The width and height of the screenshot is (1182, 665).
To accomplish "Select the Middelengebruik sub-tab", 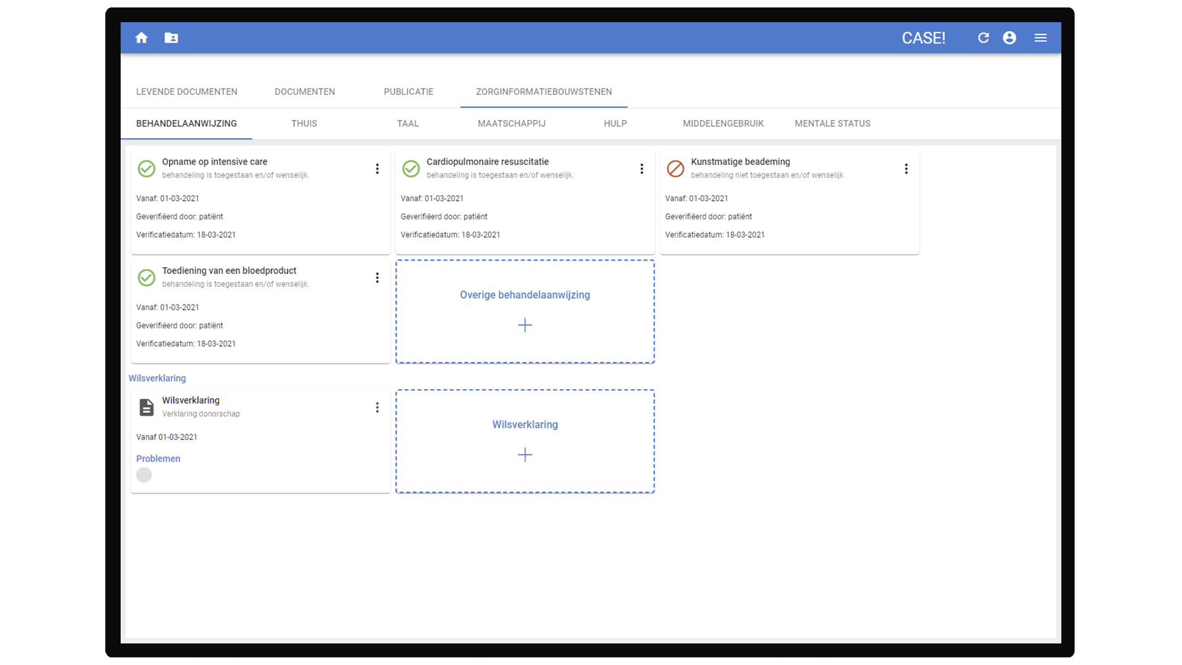I will click(723, 124).
